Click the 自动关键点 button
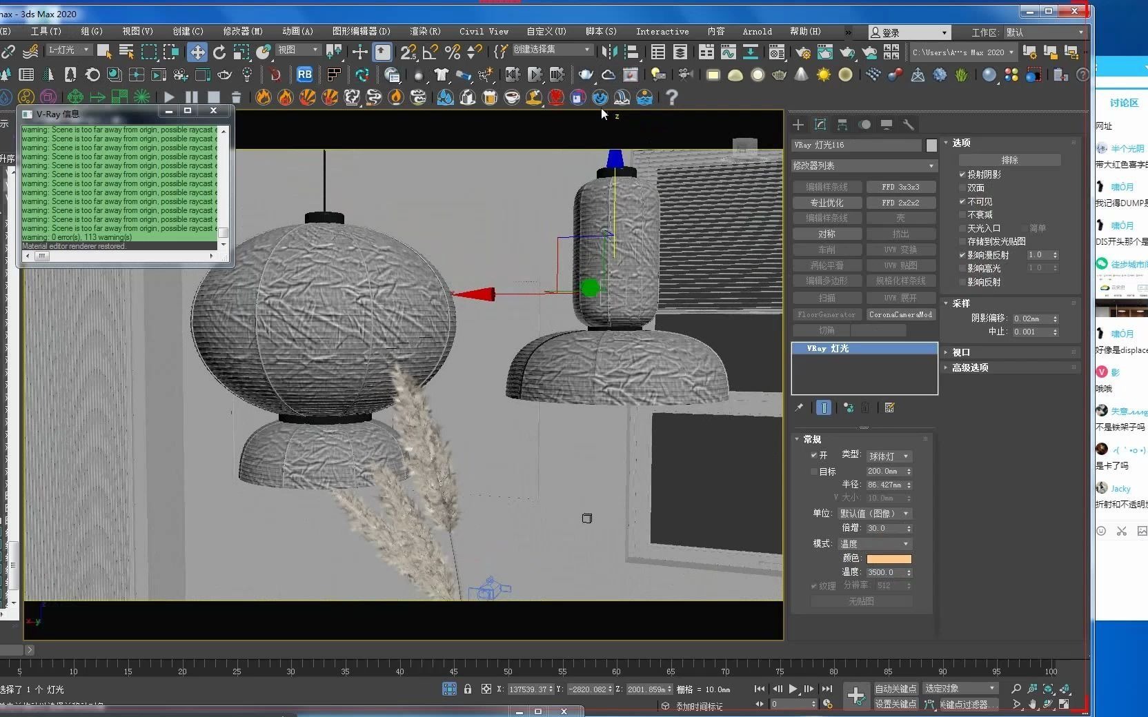The height and width of the screenshot is (717, 1148). pyautogui.click(x=895, y=689)
